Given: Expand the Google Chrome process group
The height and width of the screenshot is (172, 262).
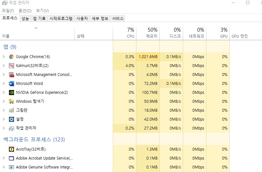Looking at the screenshot, I should pos(4,57).
